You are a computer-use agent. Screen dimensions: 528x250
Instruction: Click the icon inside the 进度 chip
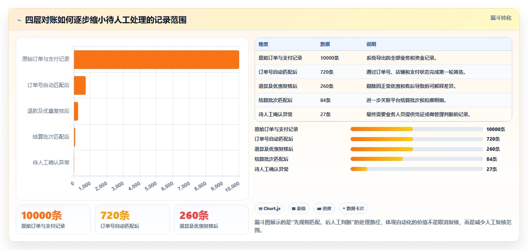[x=319, y=209]
